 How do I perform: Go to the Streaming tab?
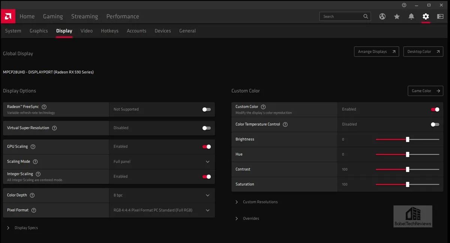coord(85,16)
